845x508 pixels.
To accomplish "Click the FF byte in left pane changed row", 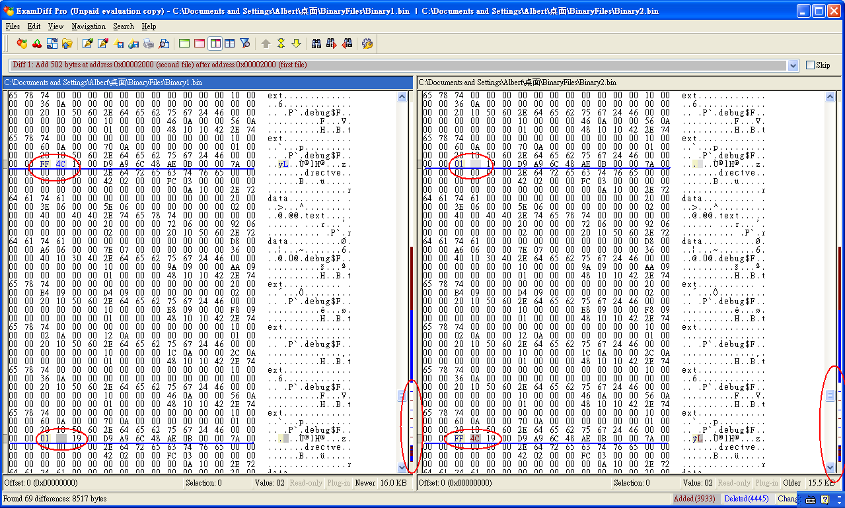I will (44, 164).
